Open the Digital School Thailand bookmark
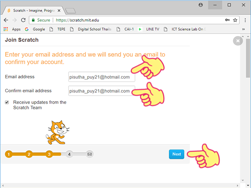The width and height of the screenshot is (251, 188). tap(91, 29)
